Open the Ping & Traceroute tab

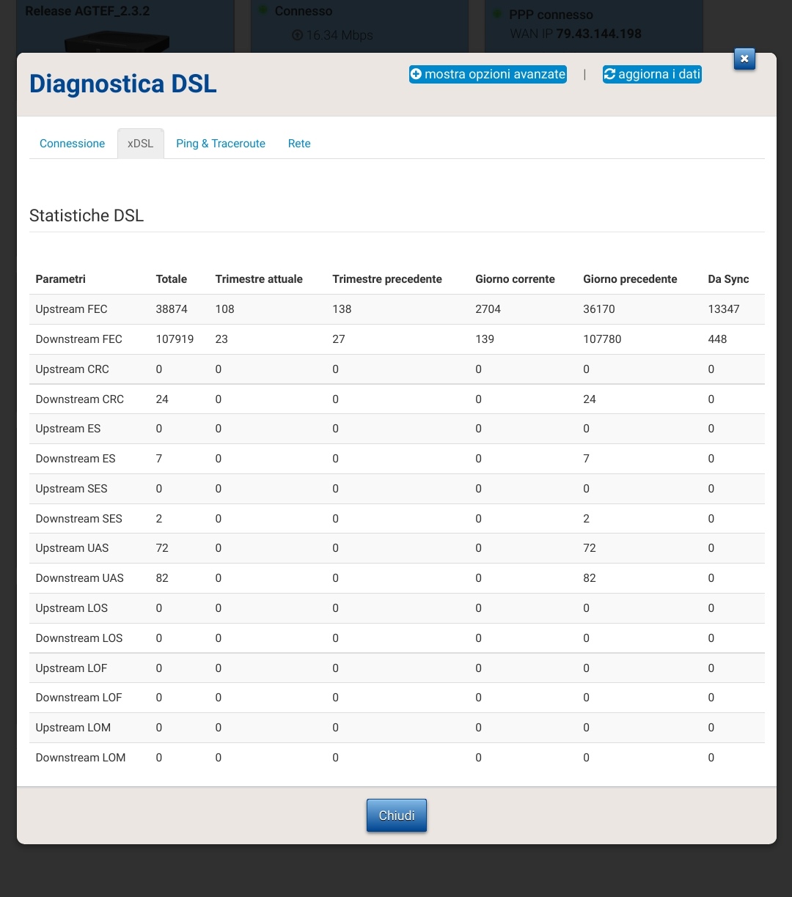221,144
